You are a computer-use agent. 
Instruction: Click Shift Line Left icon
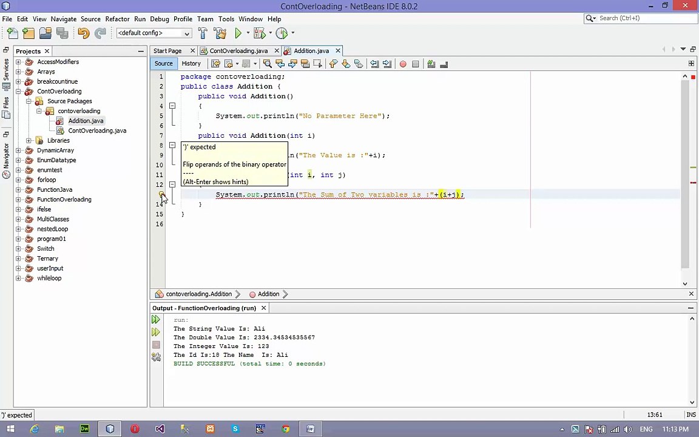tap(374, 64)
